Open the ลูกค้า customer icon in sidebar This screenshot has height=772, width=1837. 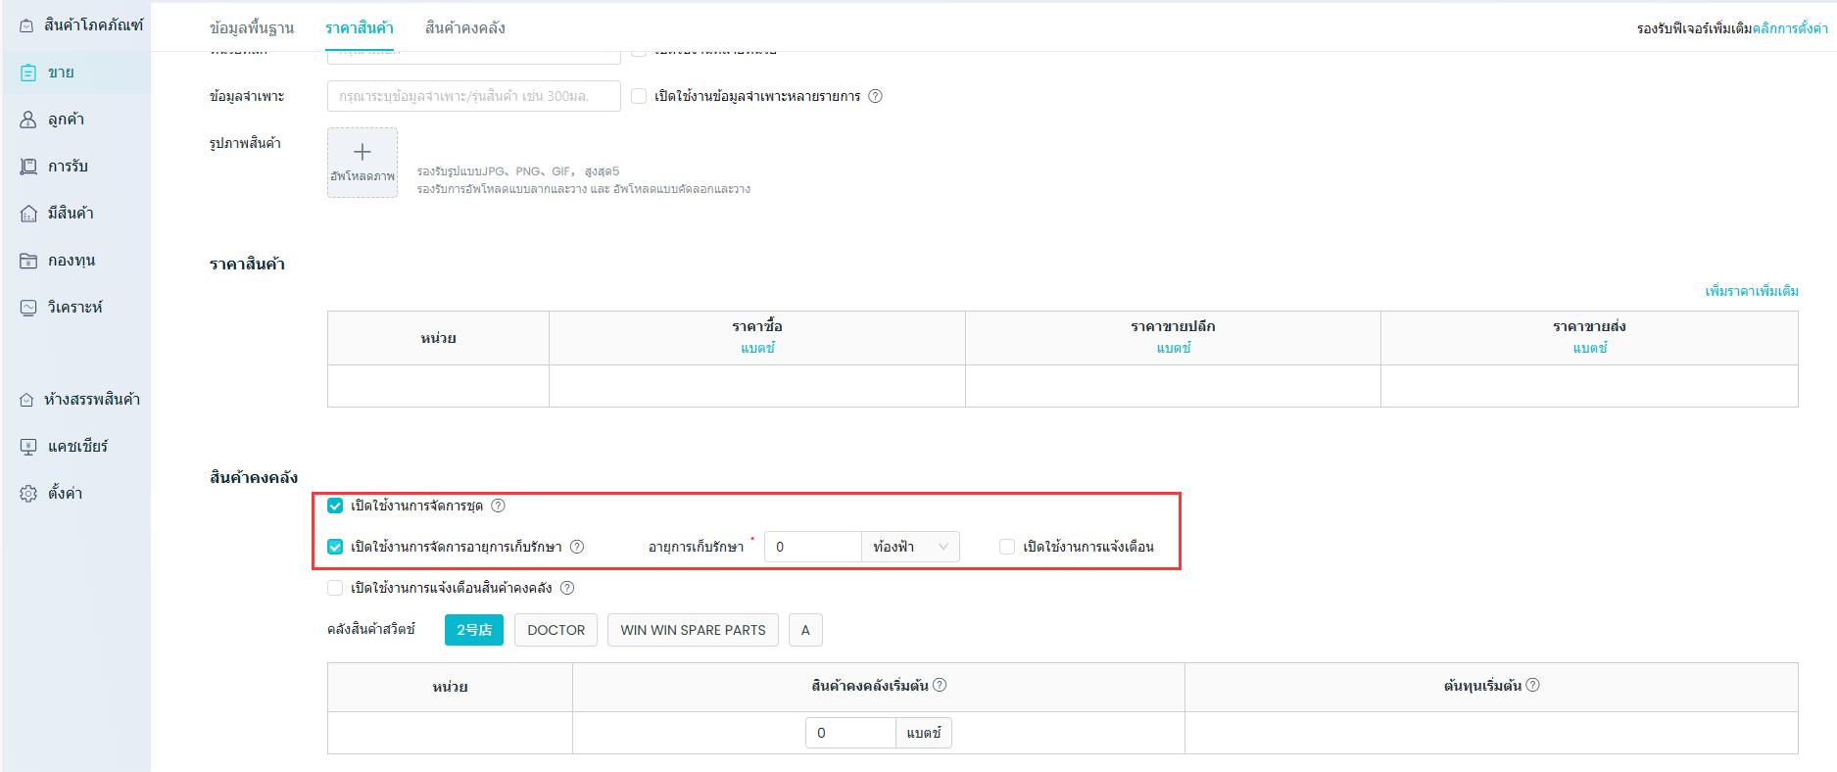[28, 120]
